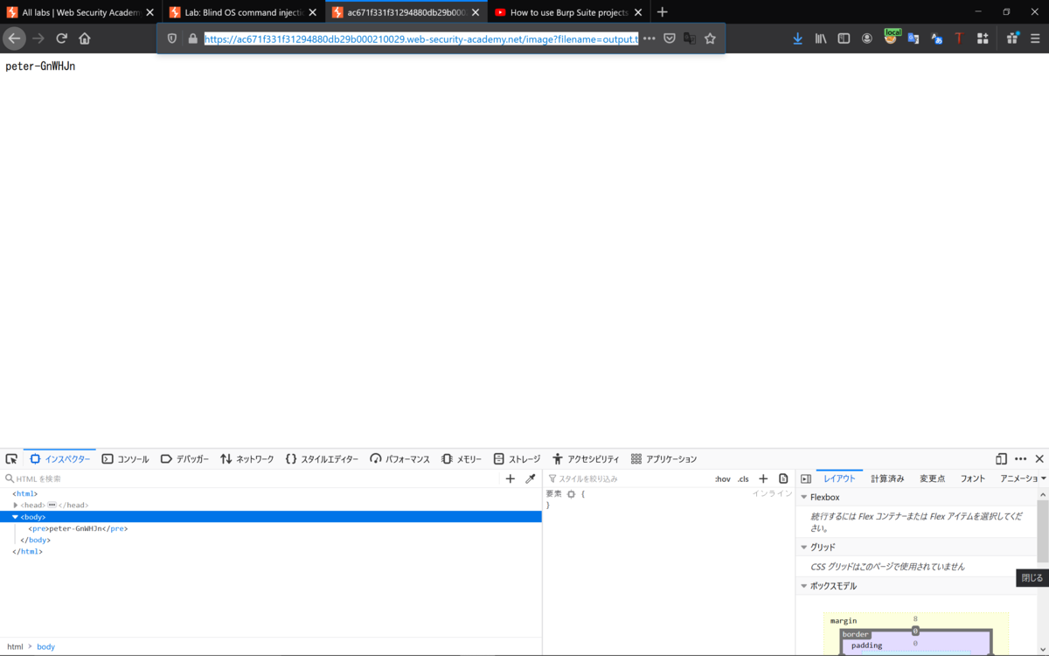Toggle the three-pane inspector view
This screenshot has height=656, width=1049.
[806, 478]
